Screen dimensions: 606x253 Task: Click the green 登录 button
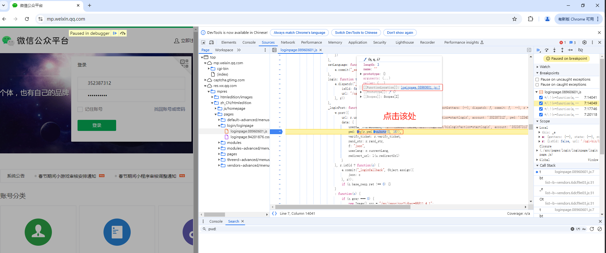pos(97,125)
